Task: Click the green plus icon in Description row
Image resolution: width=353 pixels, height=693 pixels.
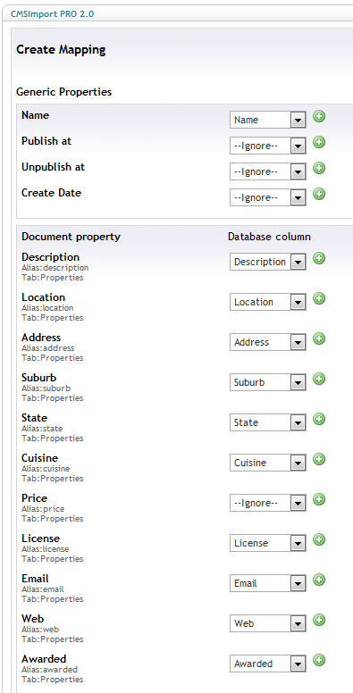Action: click(319, 258)
